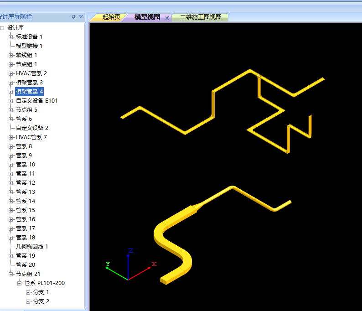
Task: Pin the 设计库导航栏 panel with auto-hide icon
Action: 73,17
